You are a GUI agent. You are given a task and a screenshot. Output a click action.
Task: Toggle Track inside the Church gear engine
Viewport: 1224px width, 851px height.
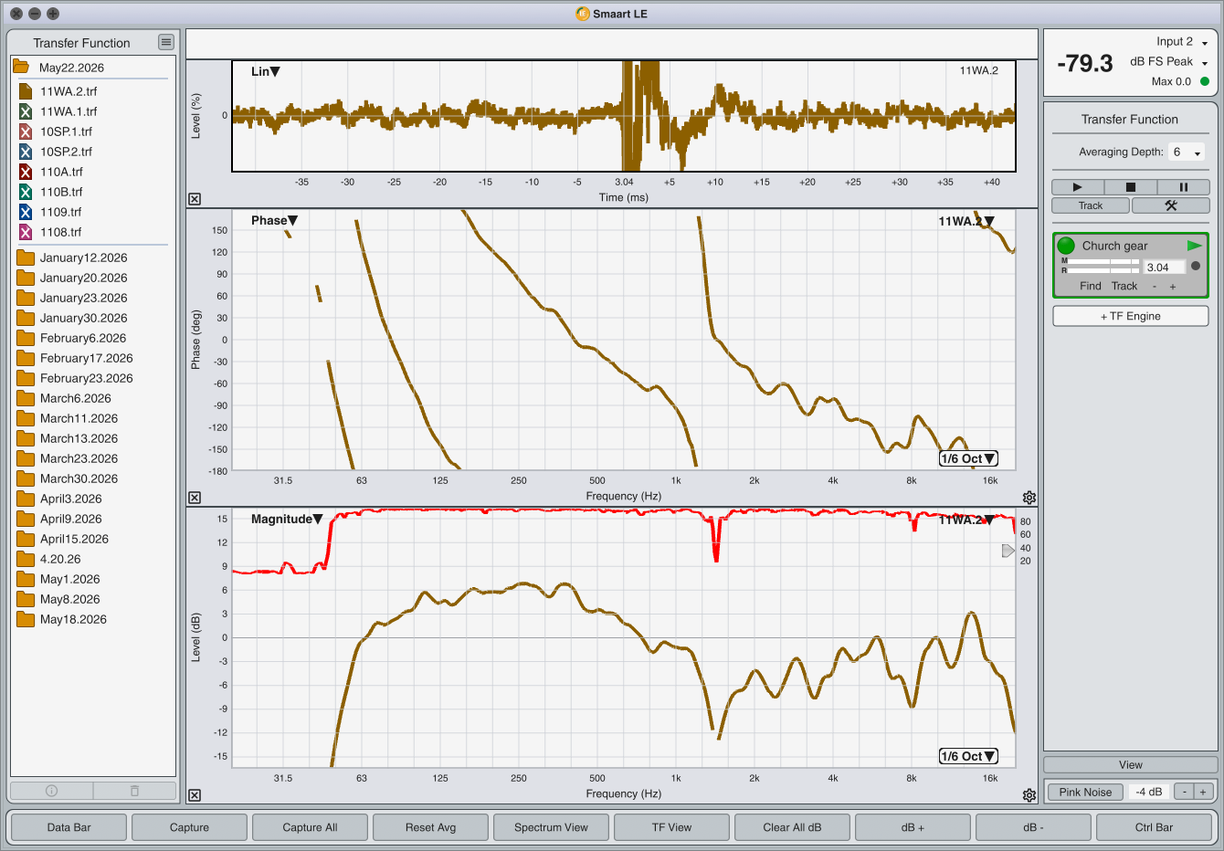tap(1124, 286)
